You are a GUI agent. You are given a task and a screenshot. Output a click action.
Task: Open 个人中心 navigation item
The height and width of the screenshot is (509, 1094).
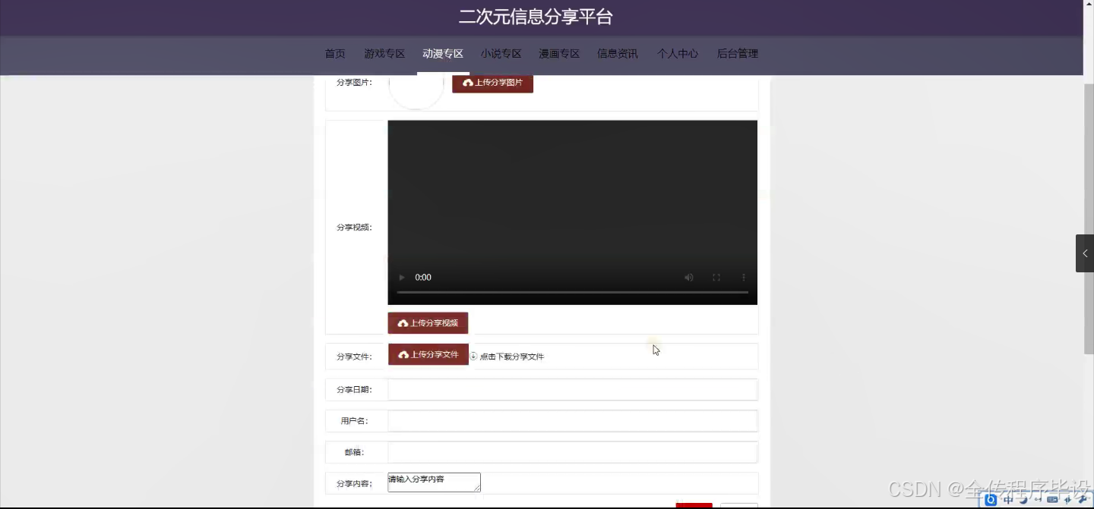(x=678, y=54)
